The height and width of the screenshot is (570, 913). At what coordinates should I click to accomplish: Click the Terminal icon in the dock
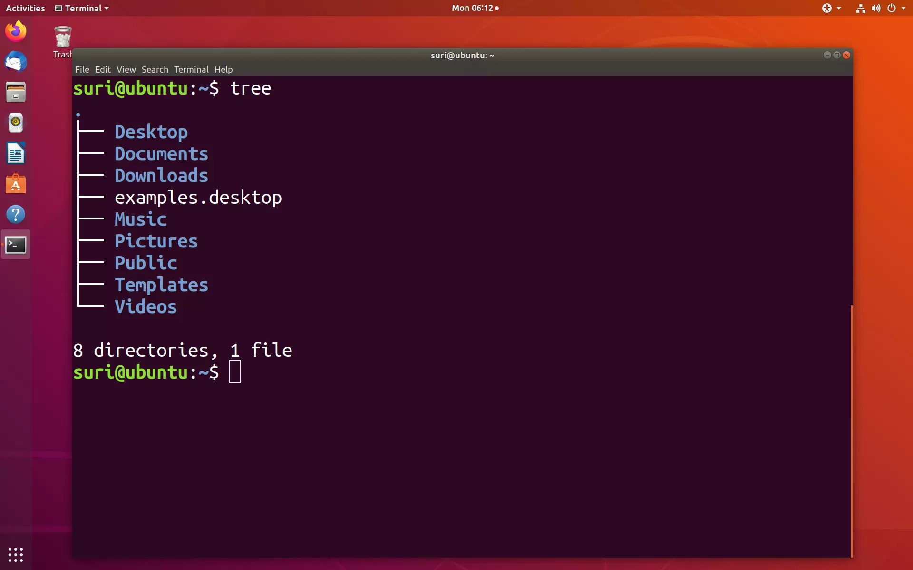[16, 245]
